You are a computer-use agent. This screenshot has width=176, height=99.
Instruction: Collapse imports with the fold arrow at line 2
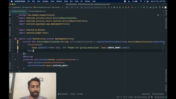coord(18,16)
